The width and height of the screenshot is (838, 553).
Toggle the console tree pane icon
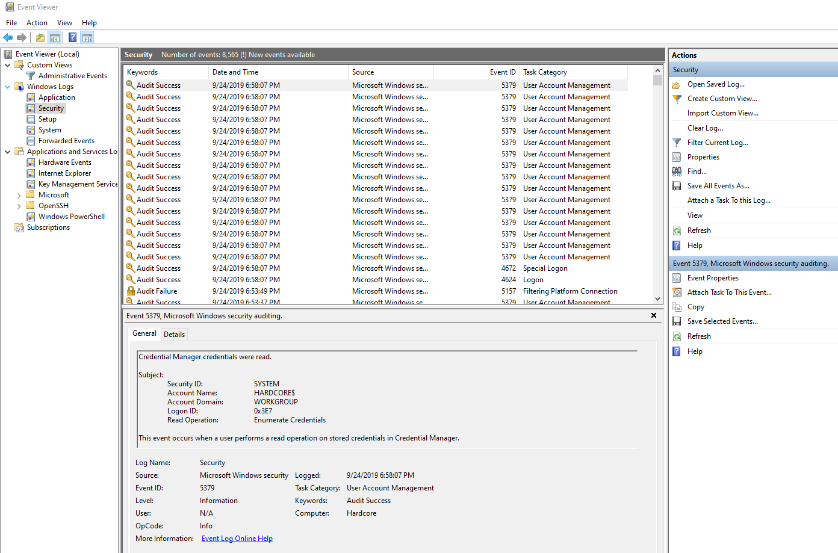(55, 37)
